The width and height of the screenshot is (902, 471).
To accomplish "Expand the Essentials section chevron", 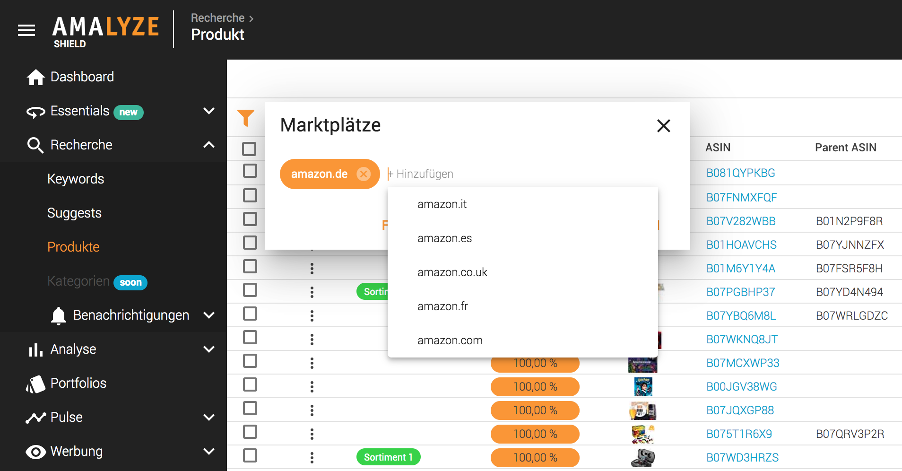I will 209,111.
